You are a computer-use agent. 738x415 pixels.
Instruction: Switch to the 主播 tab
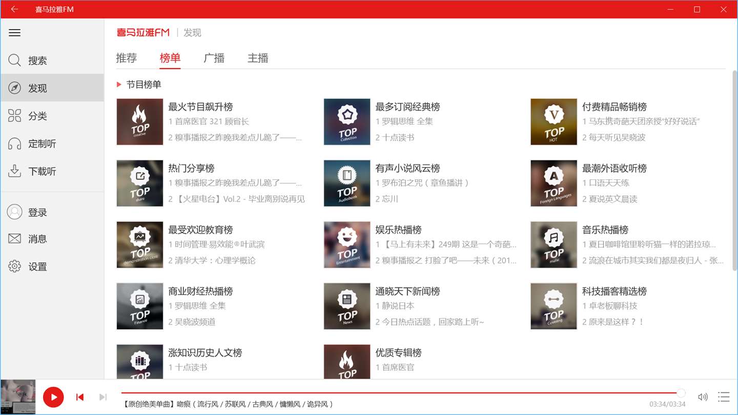(258, 58)
